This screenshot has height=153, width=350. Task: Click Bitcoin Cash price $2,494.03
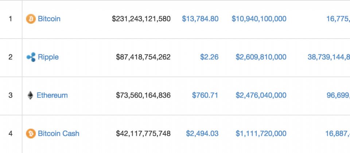click(202, 134)
